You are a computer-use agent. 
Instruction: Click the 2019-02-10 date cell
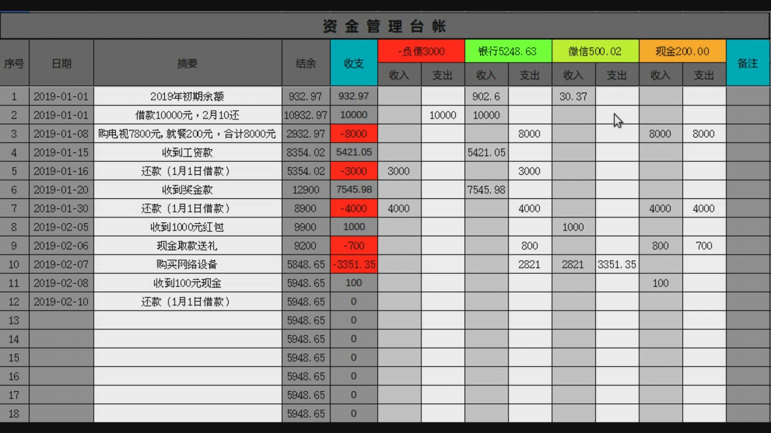tap(62, 302)
